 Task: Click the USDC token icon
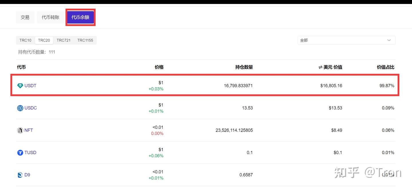tap(20, 108)
